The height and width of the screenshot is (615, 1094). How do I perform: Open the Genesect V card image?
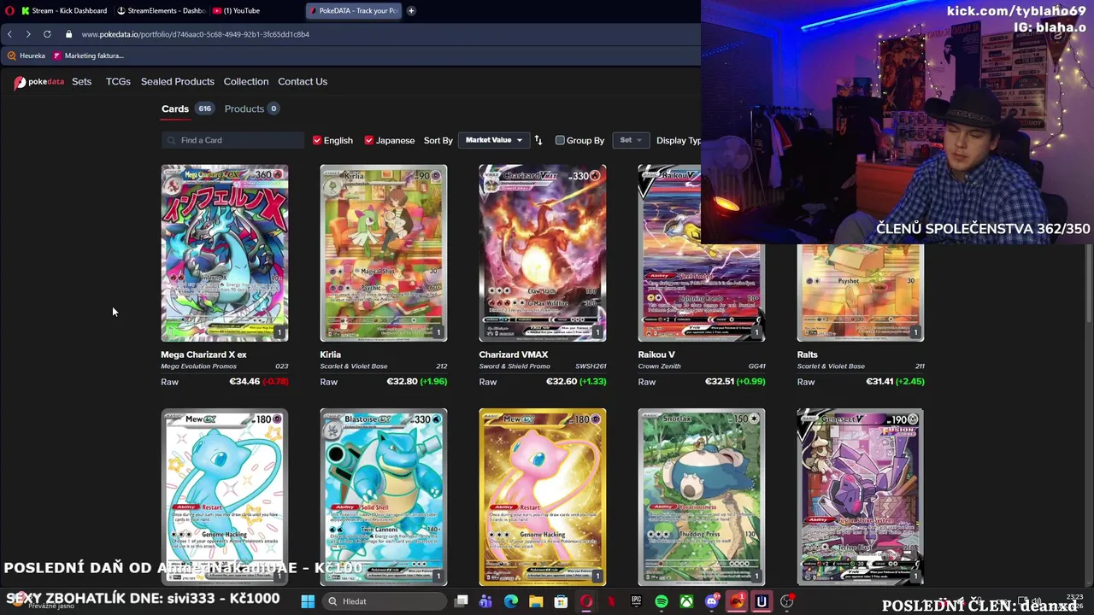(861, 497)
